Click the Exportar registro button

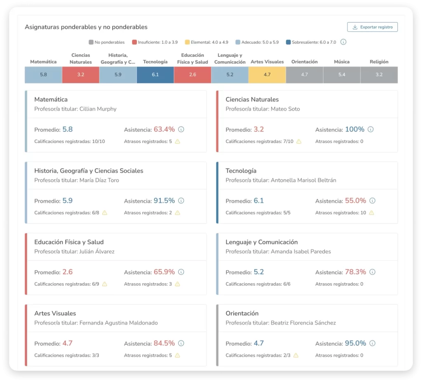[372, 27]
